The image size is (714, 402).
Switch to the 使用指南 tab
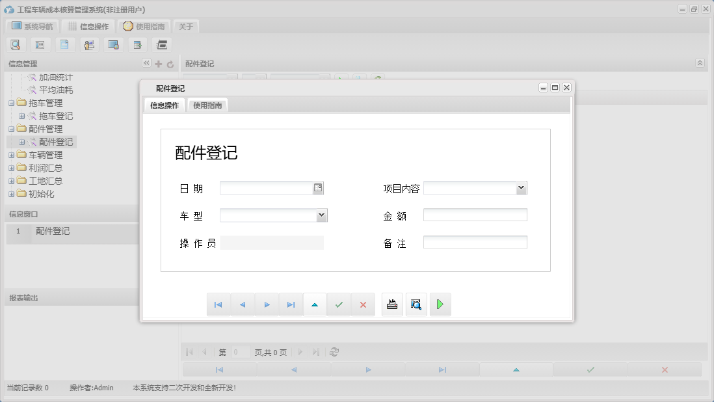(x=207, y=104)
